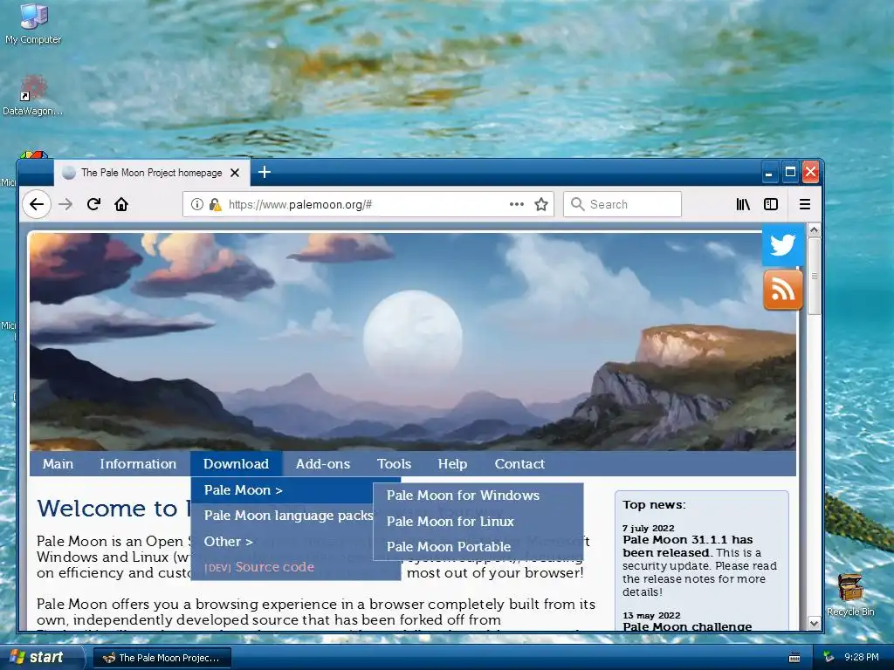Click the system tray keyboard icon

point(794,658)
